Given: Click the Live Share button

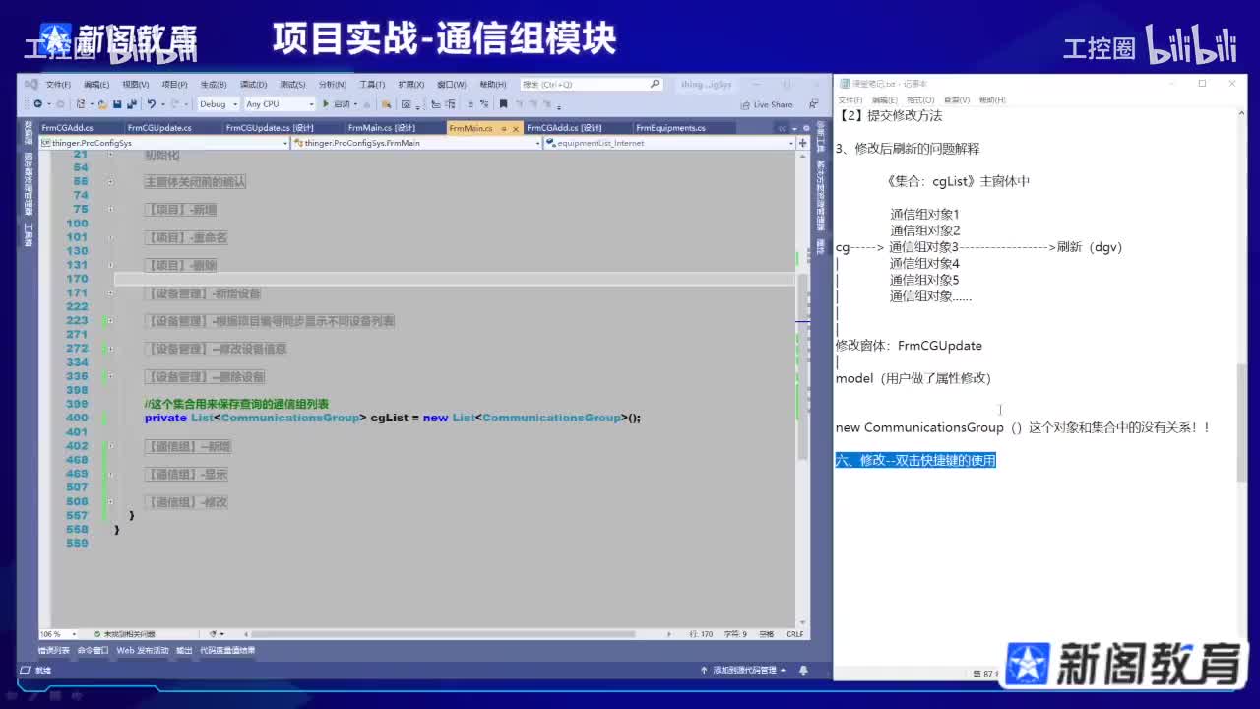Looking at the screenshot, I should click(x=767, y=104).
